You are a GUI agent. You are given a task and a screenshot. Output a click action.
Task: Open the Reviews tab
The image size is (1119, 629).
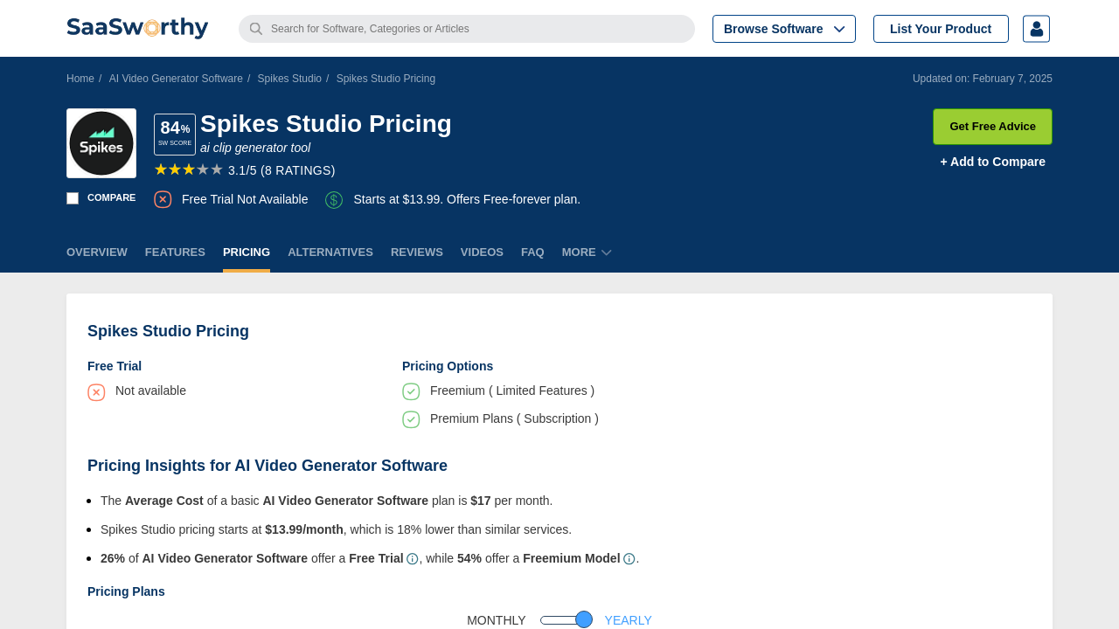[x=417, y=252]
